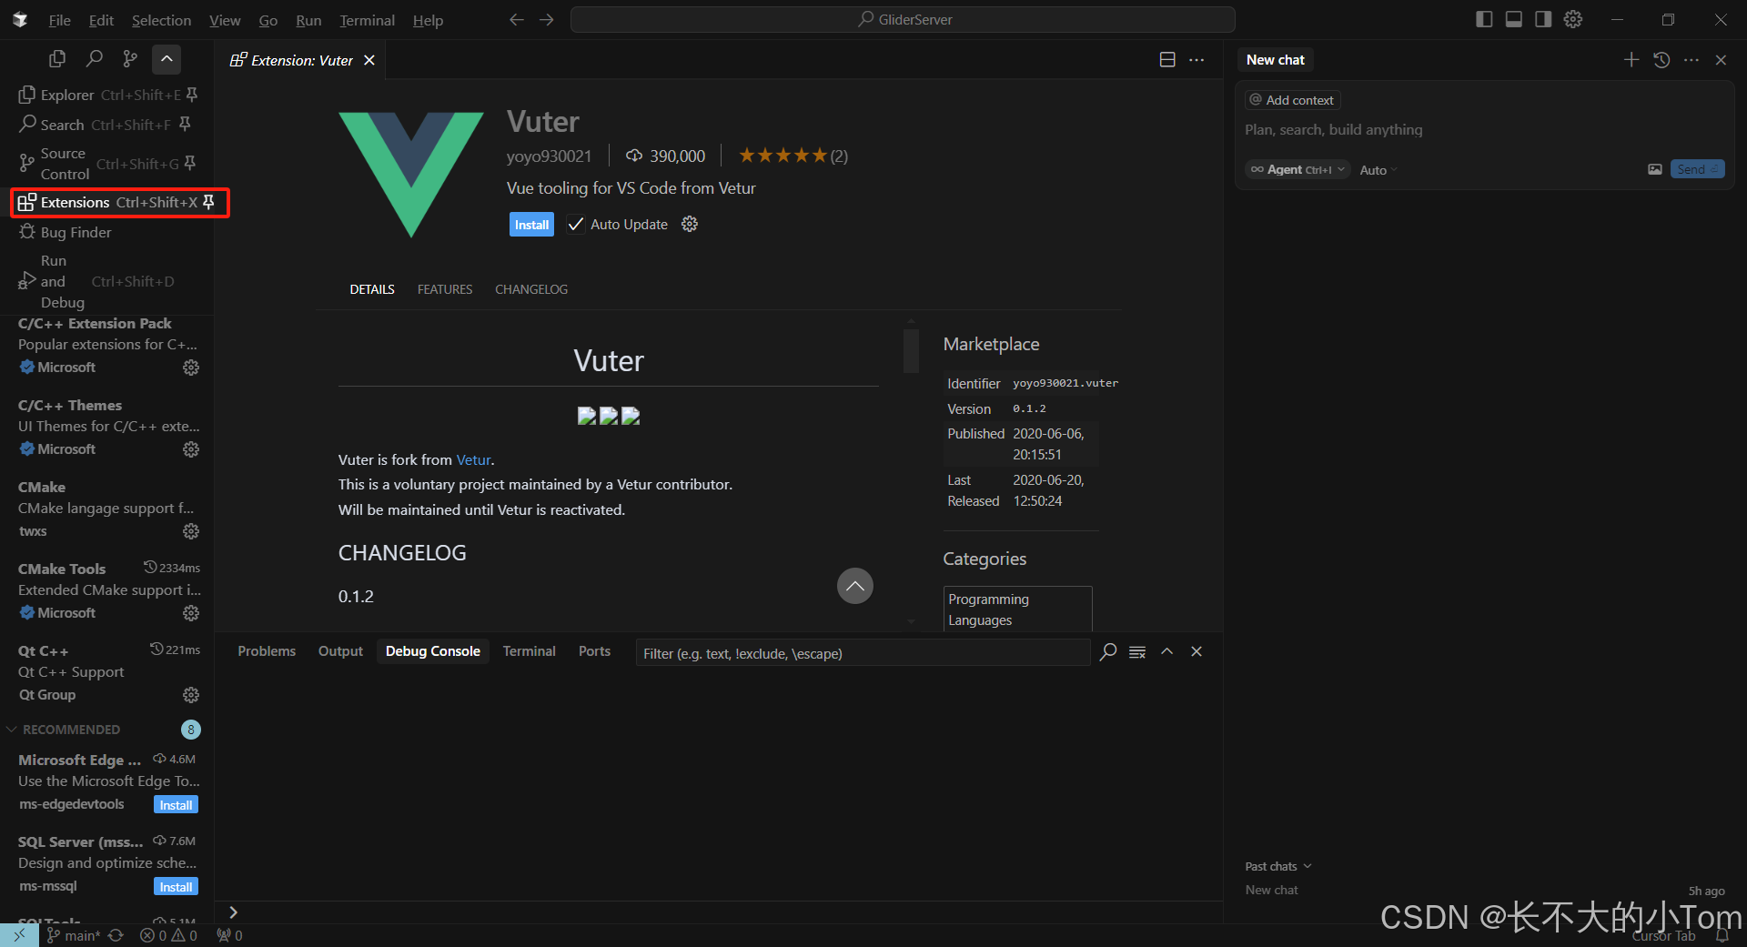The width and height of the screenshot is (1747, 947).
Task: Toggle the bottom panel visibility
Action: point(1513,18)
